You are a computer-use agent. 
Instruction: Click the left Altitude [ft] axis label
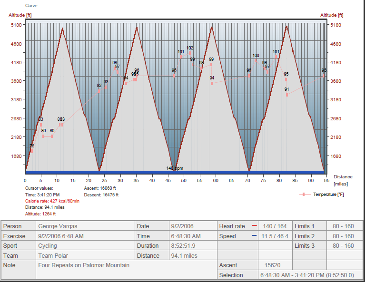[20, 15]
